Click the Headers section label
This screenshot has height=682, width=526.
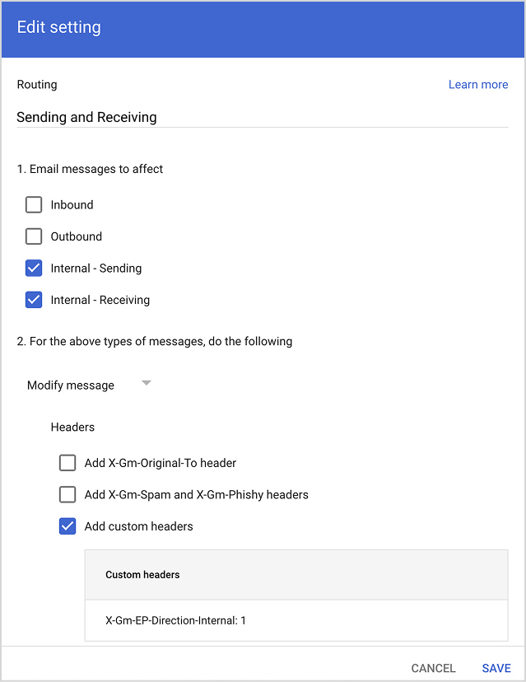pos(72,427)
